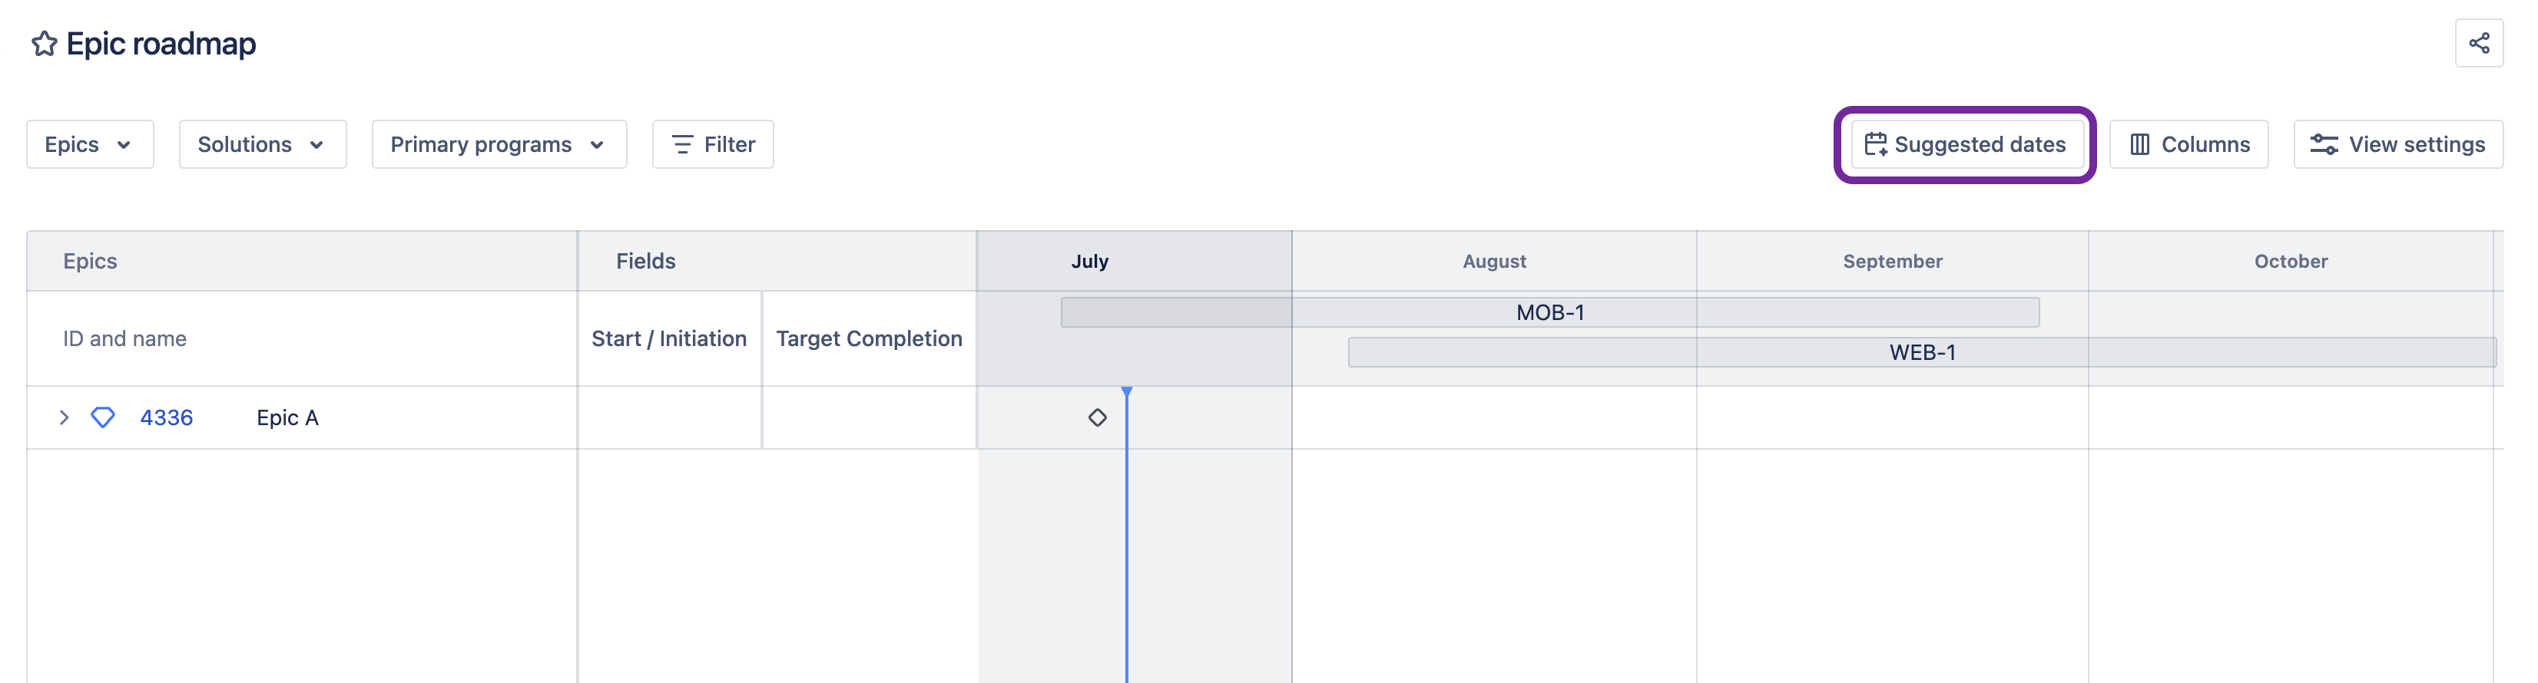Expand the Epic A row chevron
This screenshot has height=683, width=2538.
pyautogui.click(x=64, y=417)
